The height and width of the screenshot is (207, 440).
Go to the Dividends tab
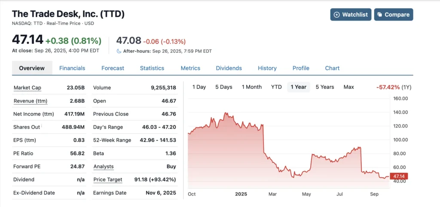tap(229, 68)
